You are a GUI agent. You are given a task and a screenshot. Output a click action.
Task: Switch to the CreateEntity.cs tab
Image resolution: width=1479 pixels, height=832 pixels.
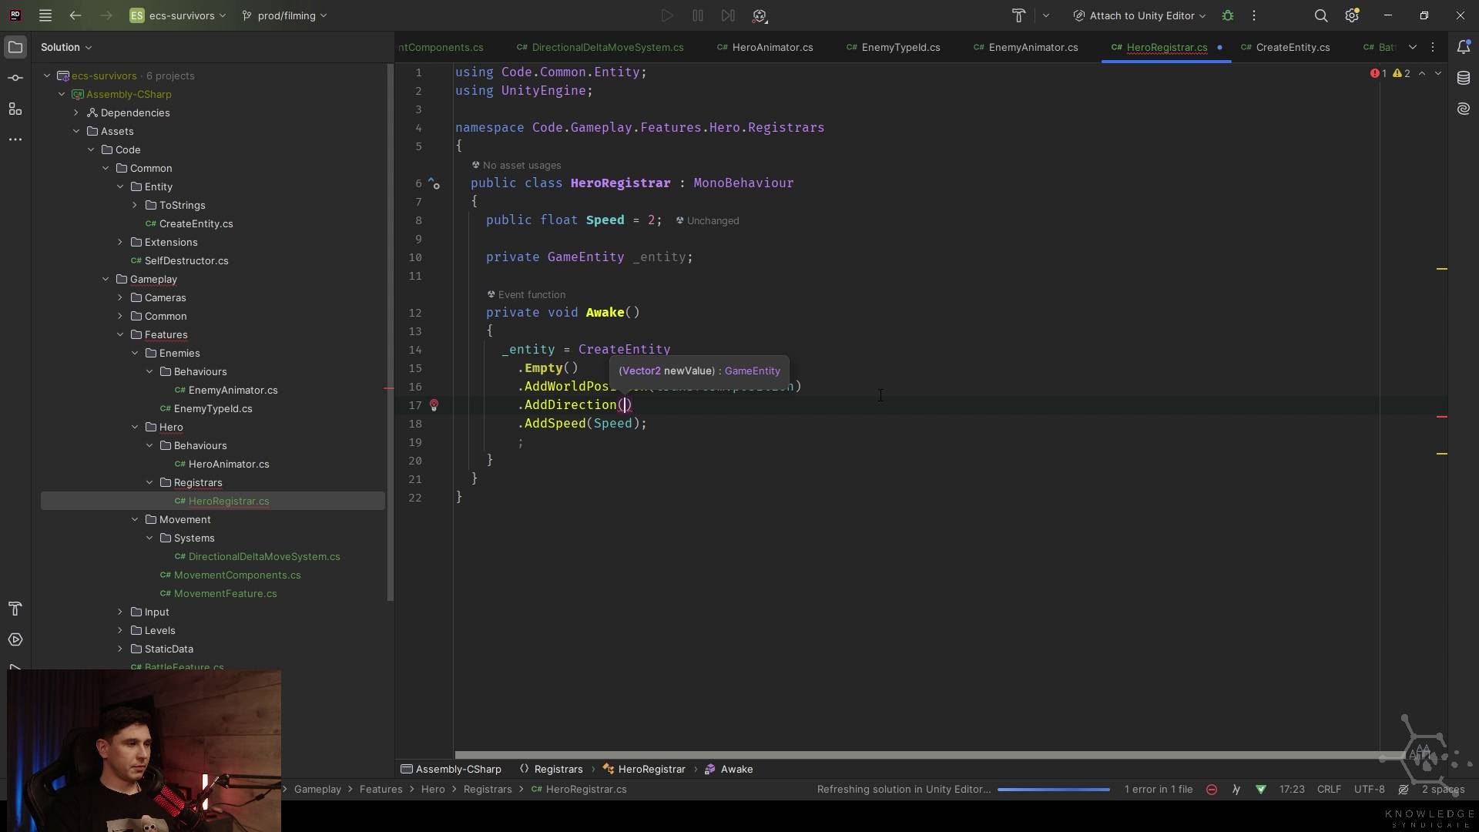click(x=1292, y=48)
